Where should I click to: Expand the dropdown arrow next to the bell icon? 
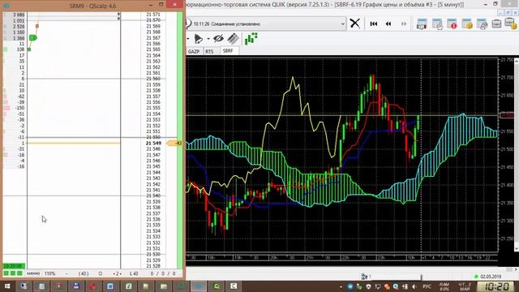[x=208, y=39]
